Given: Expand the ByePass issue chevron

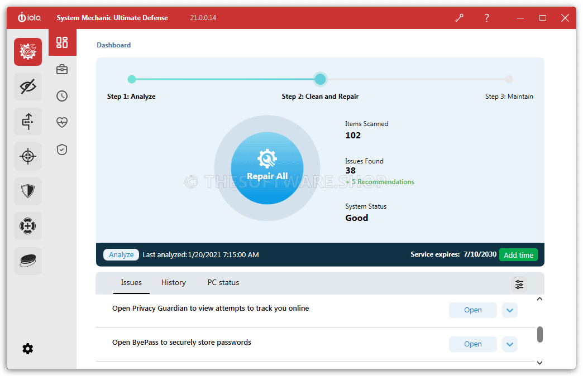Looking at the screenshot, I should pos(510,344).
